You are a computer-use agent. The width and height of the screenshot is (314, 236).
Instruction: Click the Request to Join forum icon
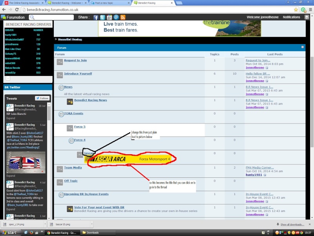coord(60,62)
